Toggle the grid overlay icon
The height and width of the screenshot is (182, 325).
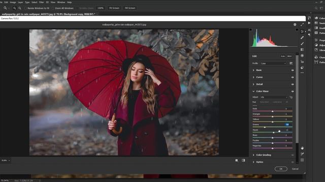(x=302, y=160)
